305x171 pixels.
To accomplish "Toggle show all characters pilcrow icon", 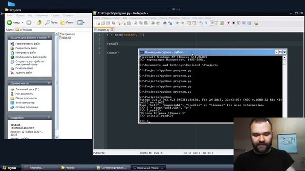I will click(206, 23).
